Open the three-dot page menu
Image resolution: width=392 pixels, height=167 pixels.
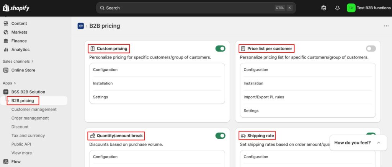point(386,26)
